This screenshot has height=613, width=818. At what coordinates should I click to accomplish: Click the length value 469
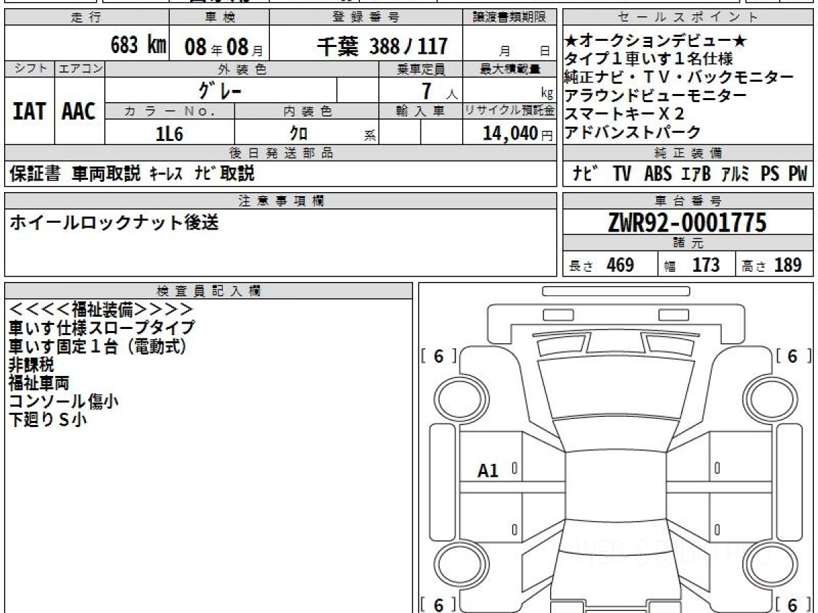pyautogui.click(x=620, y=265)
